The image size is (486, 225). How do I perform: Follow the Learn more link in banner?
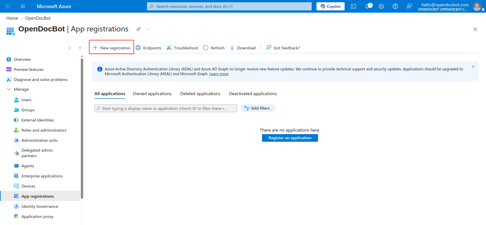[219, 74]
